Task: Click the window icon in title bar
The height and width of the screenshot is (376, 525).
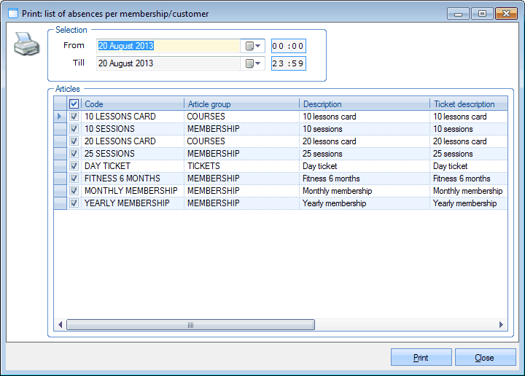Action: pos(12,13)
